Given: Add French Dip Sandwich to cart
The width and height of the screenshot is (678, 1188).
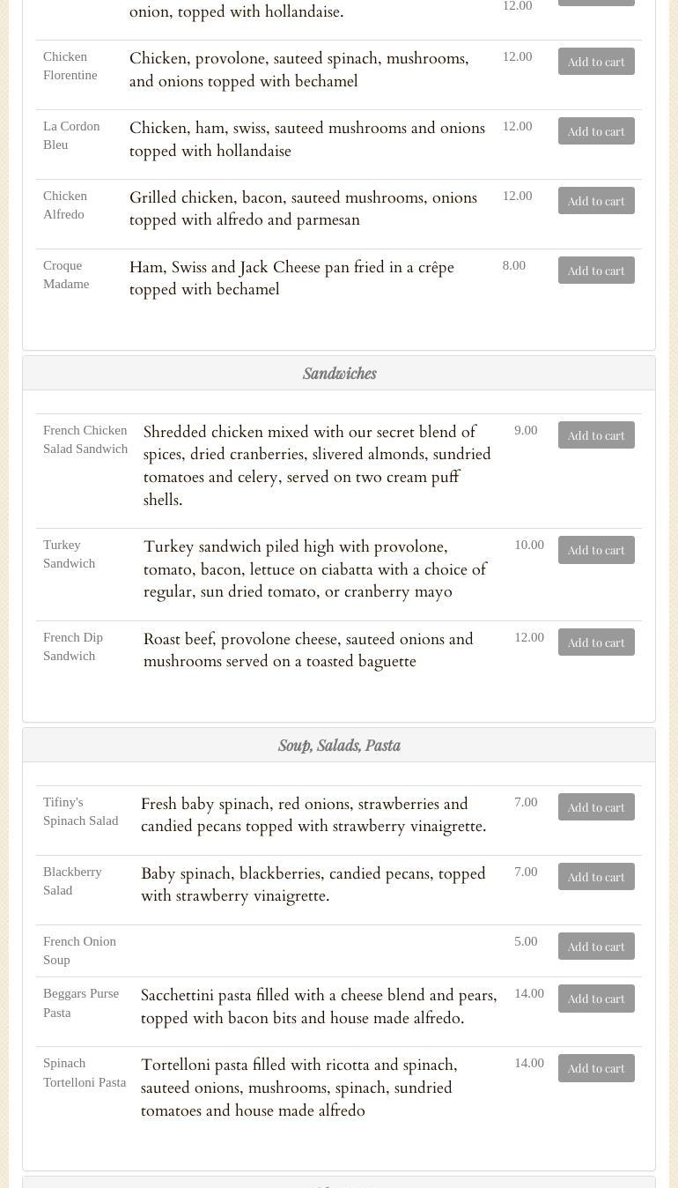Looking at the screenshot, I should click(596, 642).
